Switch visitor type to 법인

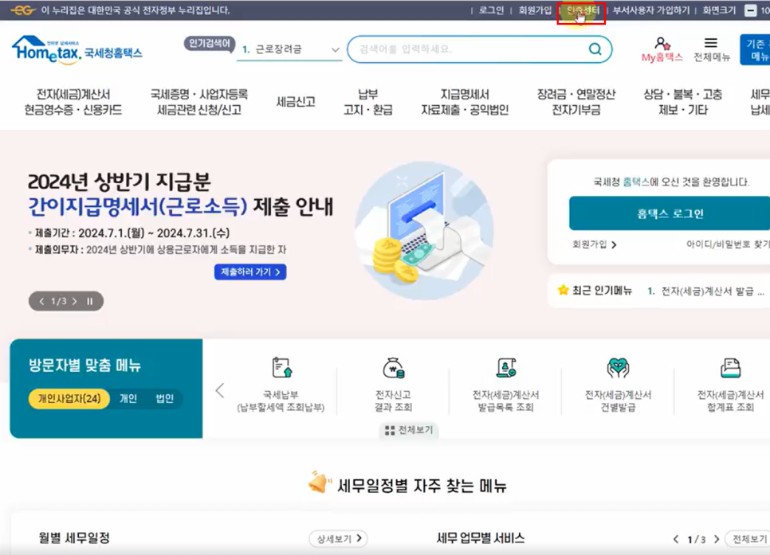tap(164, 399)
